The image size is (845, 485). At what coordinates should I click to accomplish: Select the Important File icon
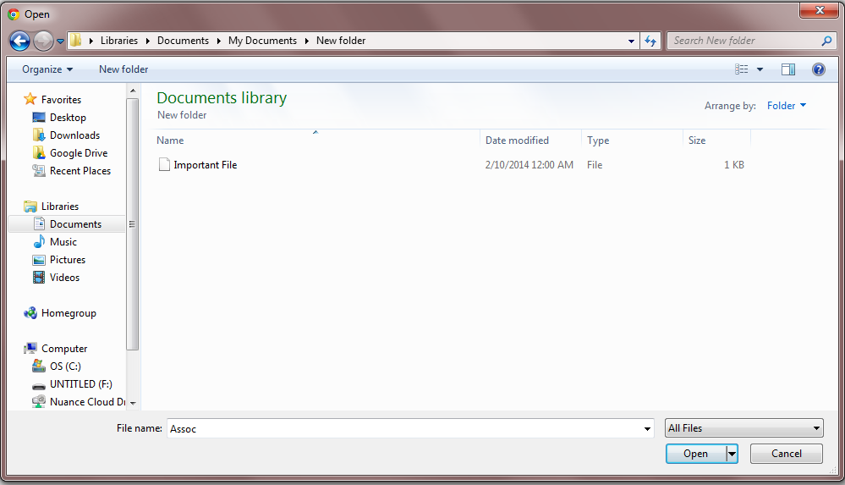point(164,165)
